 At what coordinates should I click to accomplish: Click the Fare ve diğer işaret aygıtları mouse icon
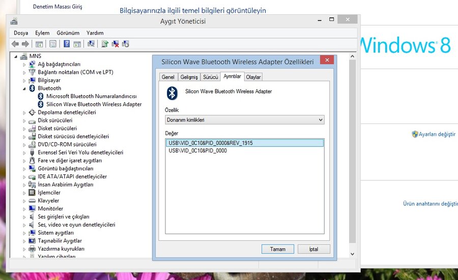(x=32, y=161)
